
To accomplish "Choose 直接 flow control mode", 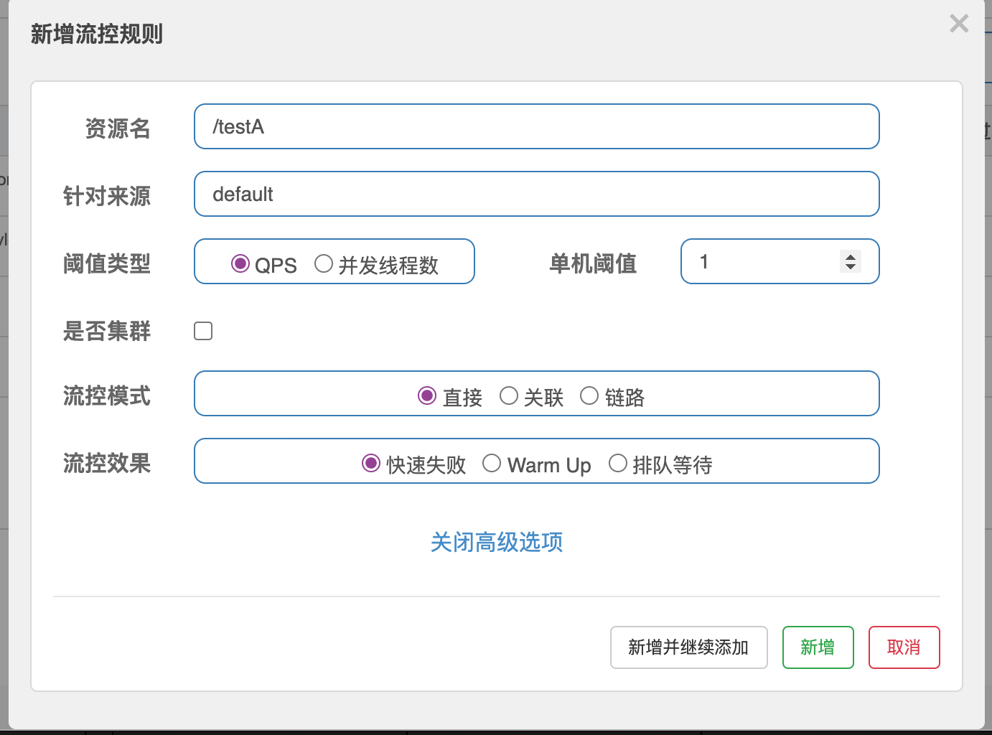I will [x=427, y=395].
